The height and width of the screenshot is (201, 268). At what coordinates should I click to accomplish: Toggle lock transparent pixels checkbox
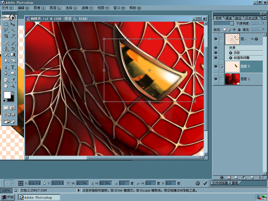[224, 29]
